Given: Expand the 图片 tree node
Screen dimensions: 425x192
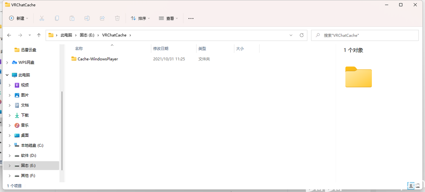Looking at the screenshot, I should [x=10, y=95].
